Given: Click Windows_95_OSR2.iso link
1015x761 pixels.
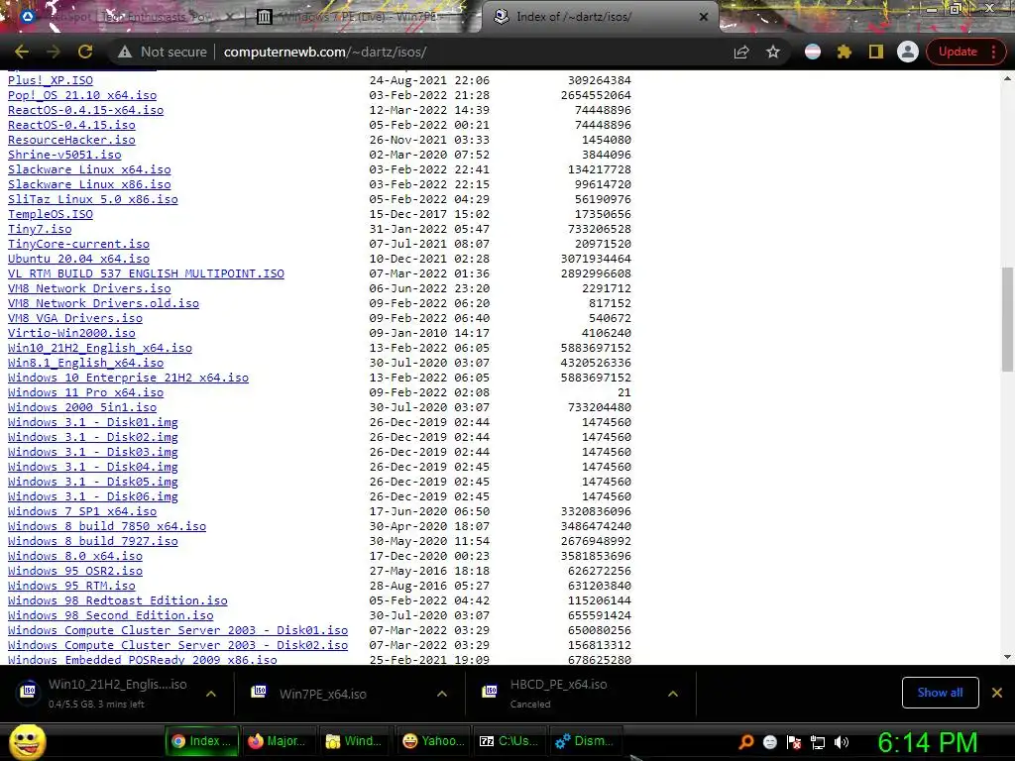Looking at the screenshot, I should point(75,572).
